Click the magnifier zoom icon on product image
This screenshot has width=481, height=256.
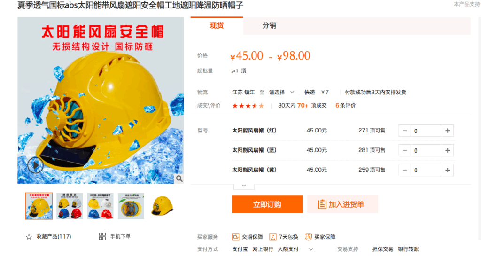(179, 178)
